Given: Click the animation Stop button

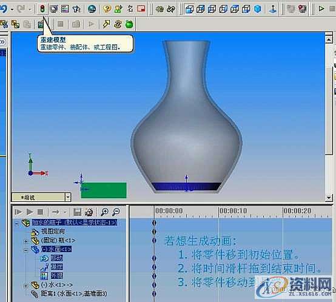Looking at the screenshot, I should tap(40, 212).
